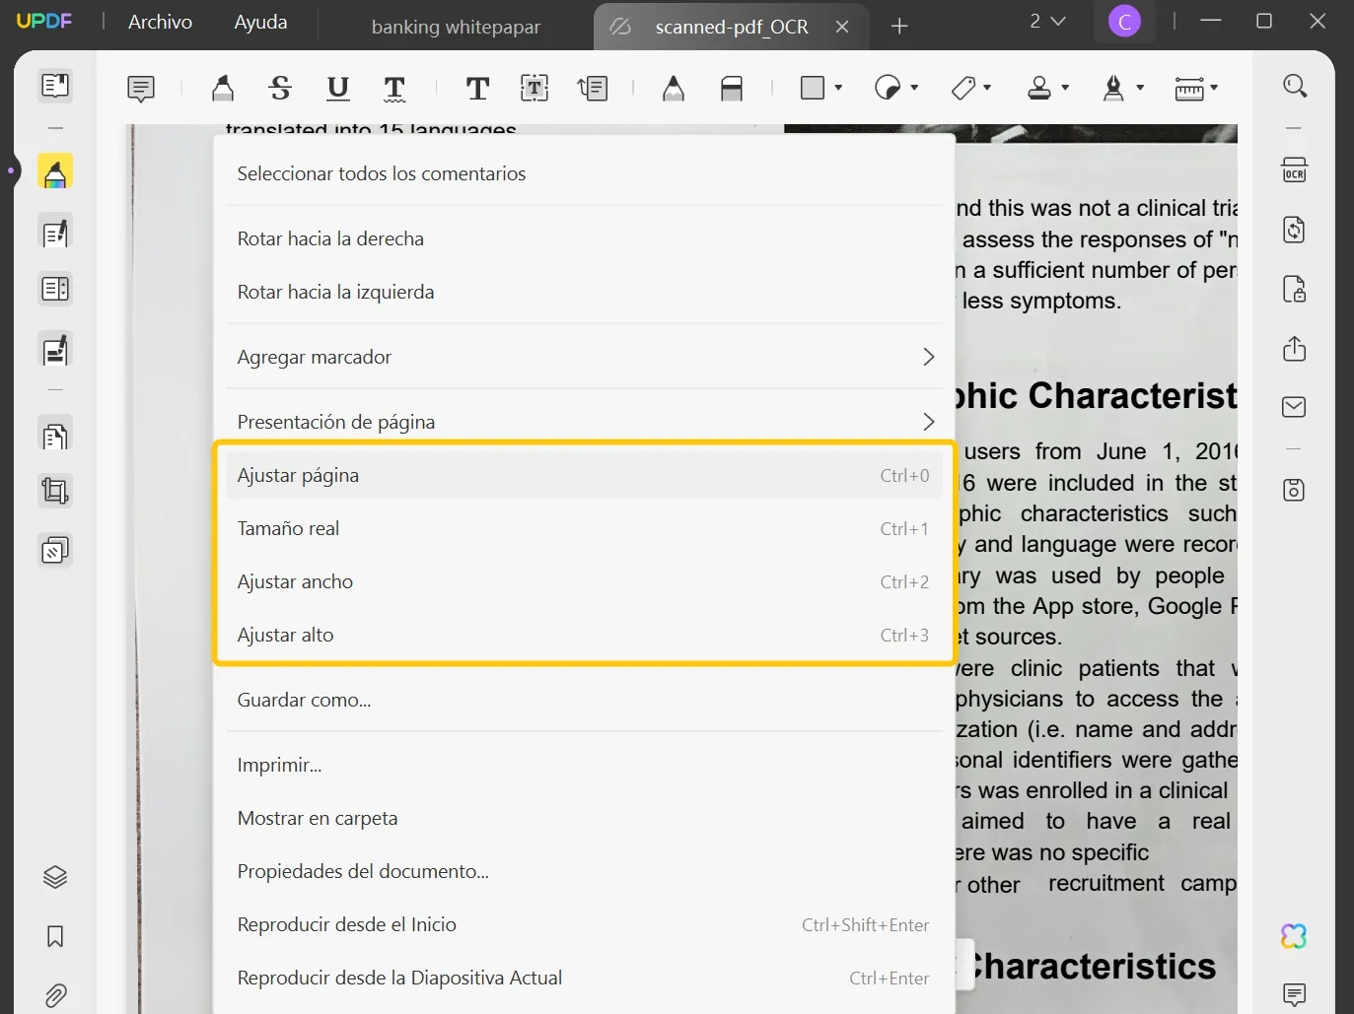The image size is (1354, 1014).
Task: Click the UPDF logo
Action: (44, 21)
